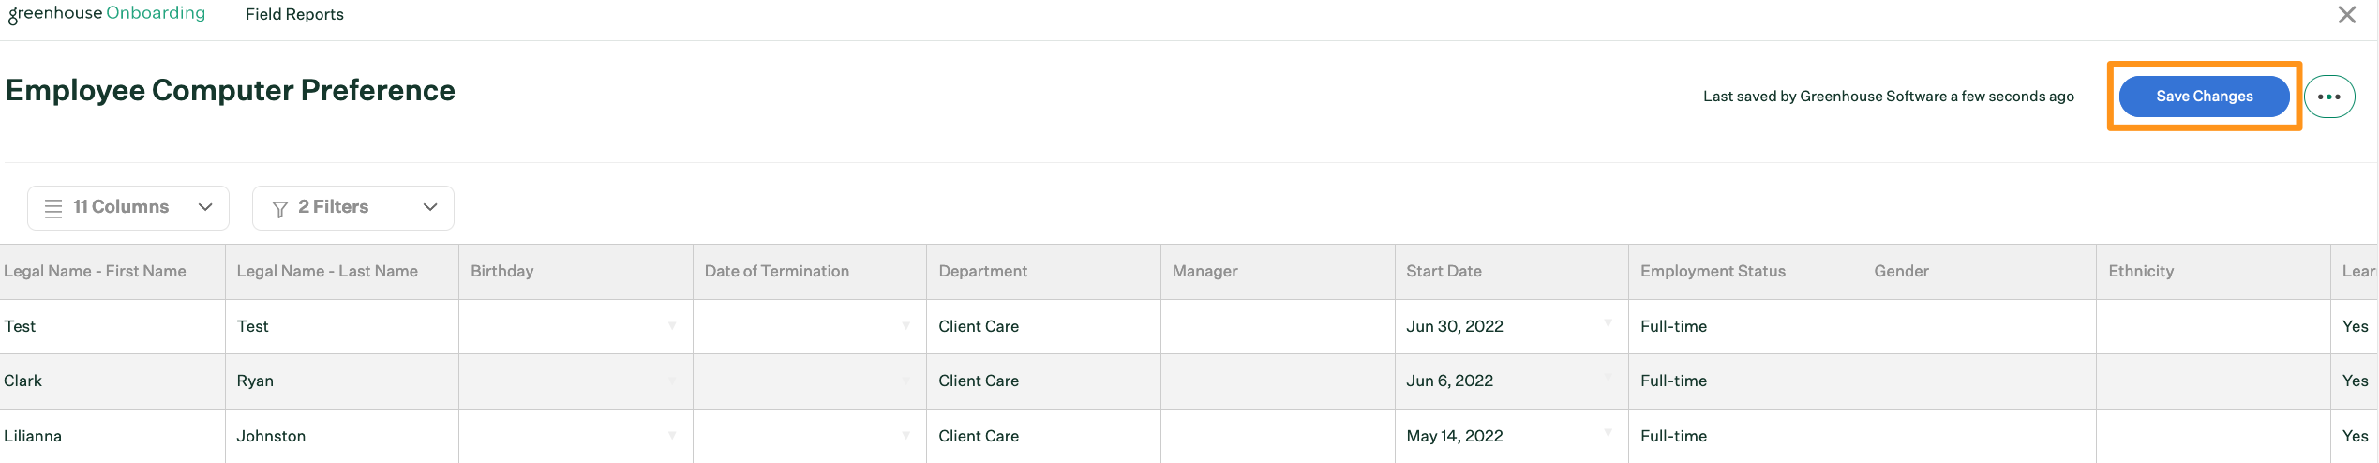Screen dimensions: 2379x463
Task: Open Date of Termination arrow for Lilianna
Action: click(905, 435)
